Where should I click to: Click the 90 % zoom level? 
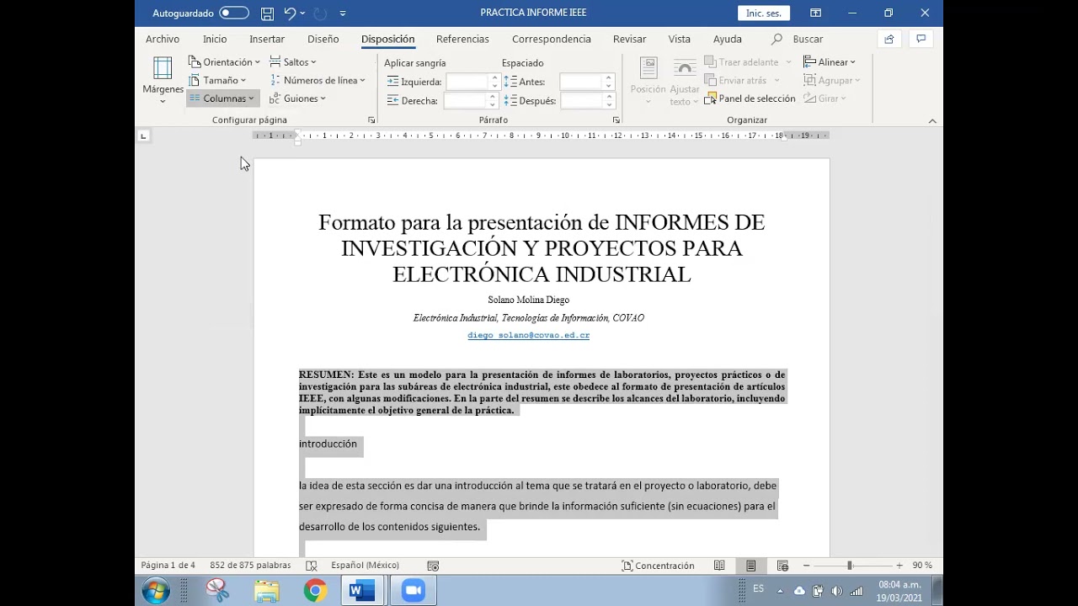(922, 566)
